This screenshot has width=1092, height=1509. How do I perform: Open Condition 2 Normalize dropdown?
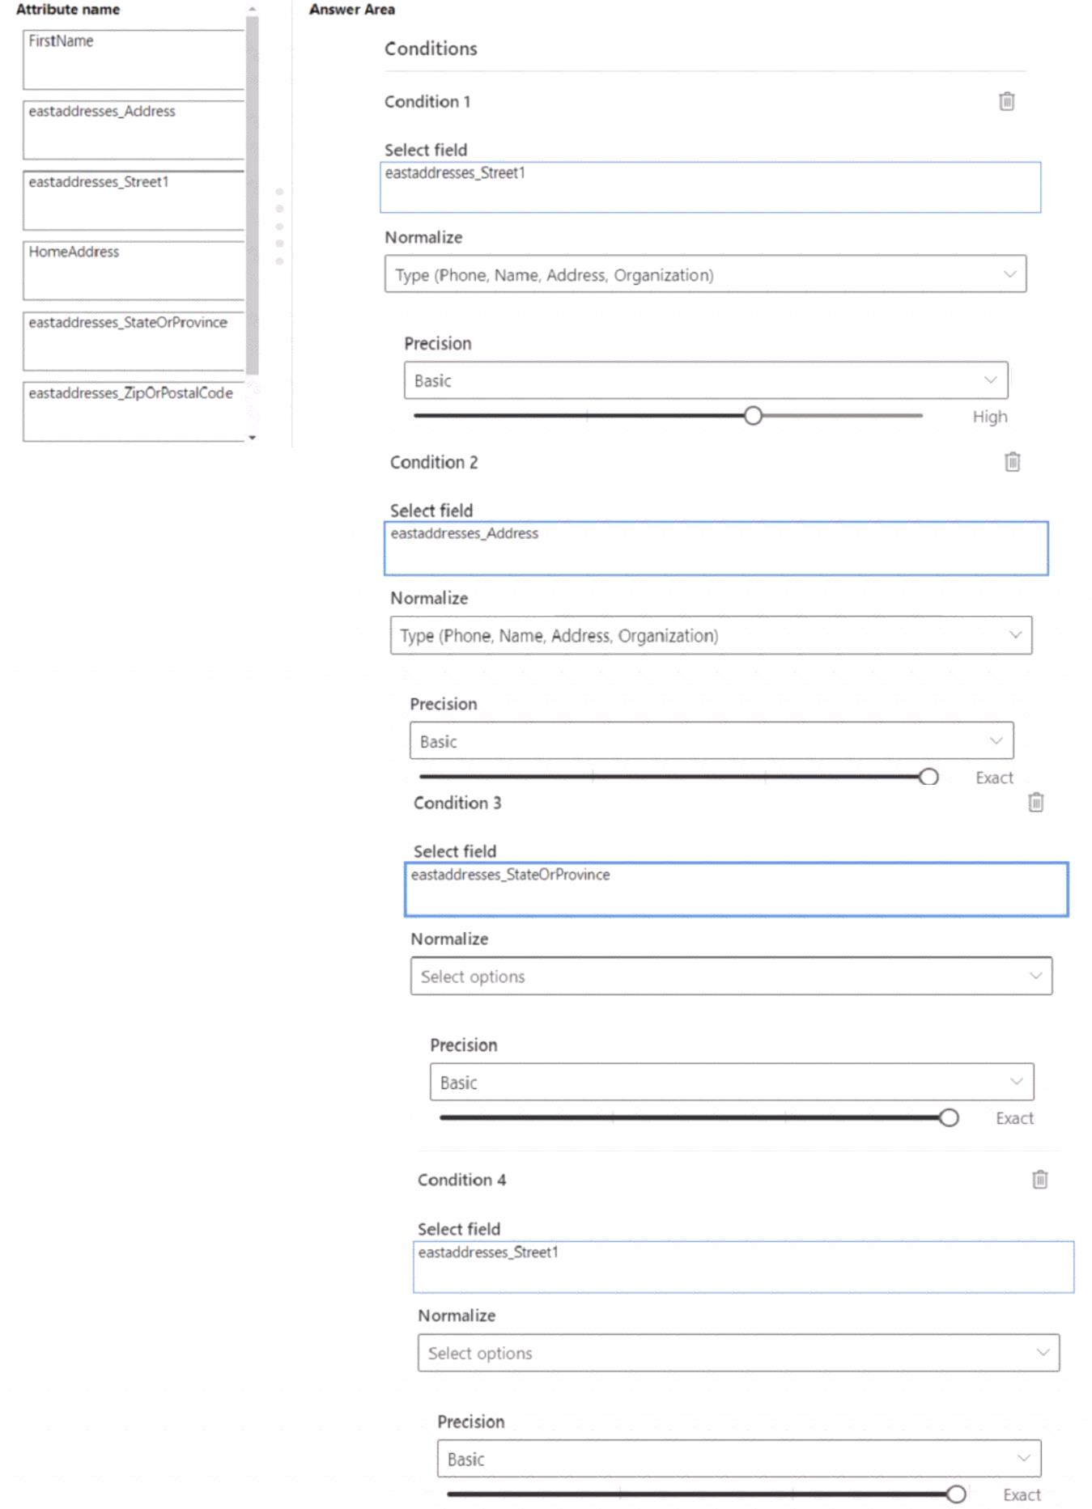710,636
